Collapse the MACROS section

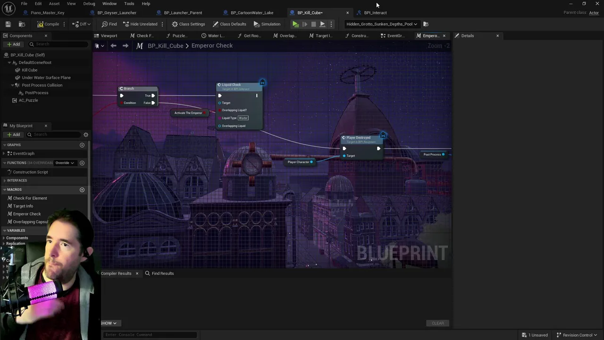pyautogui.click(x=4, y=190)
